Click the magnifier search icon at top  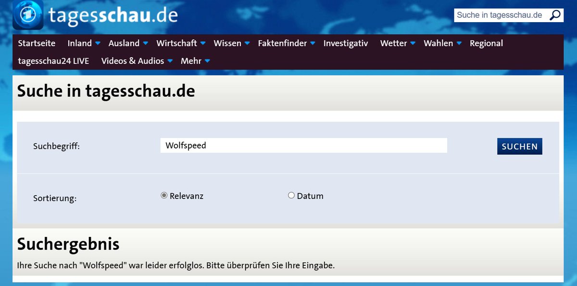[555, 15]
